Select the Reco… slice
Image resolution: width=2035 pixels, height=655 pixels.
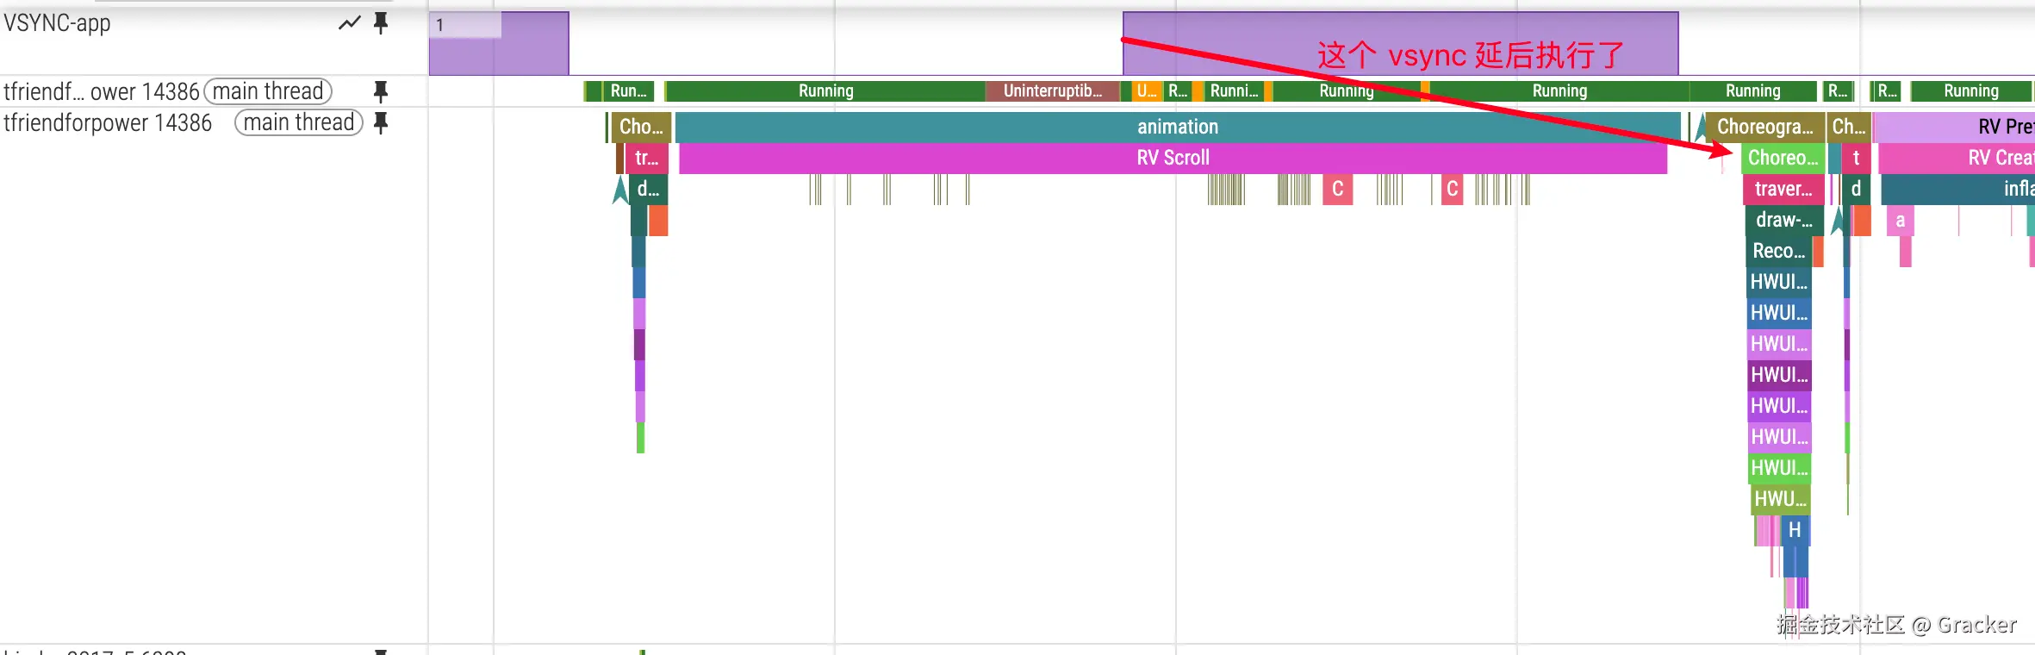point(1779,251)
